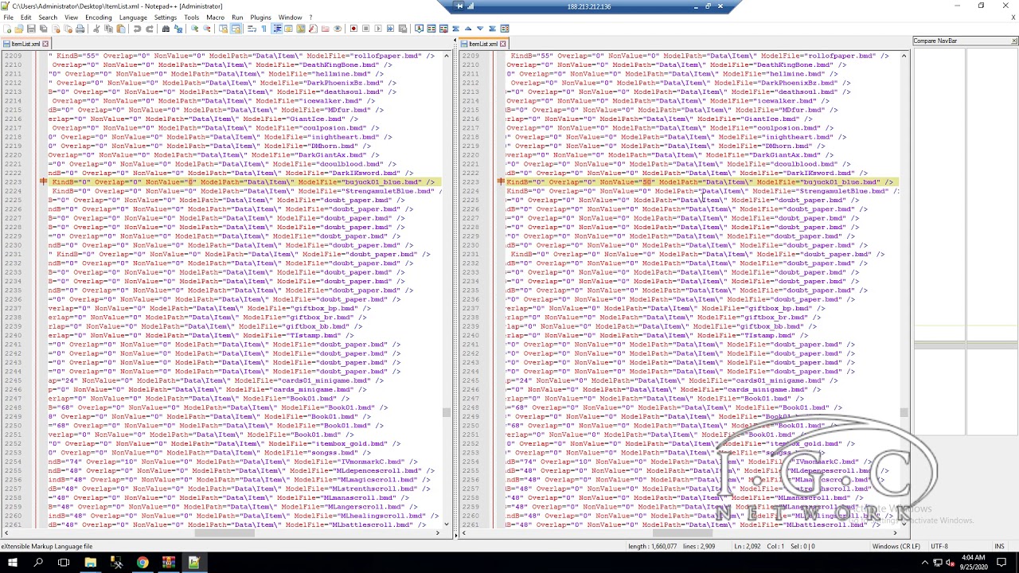This screenshot has width=1019, height=573.
Task: Undo the last edit via toolbar
Action: click(x=137, y=29)
